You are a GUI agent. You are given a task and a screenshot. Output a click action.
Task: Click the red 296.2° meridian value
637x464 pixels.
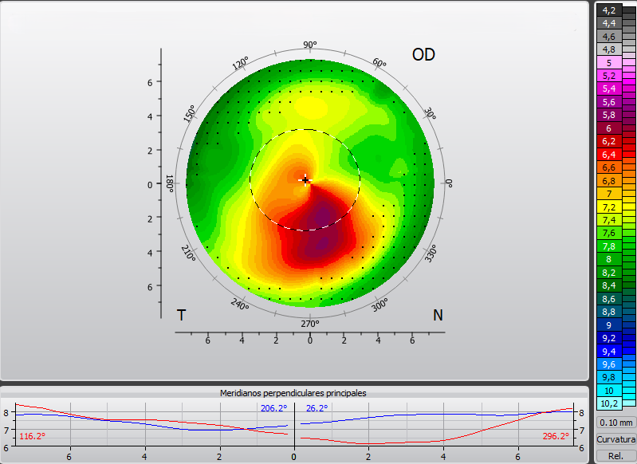pos(556,436)
